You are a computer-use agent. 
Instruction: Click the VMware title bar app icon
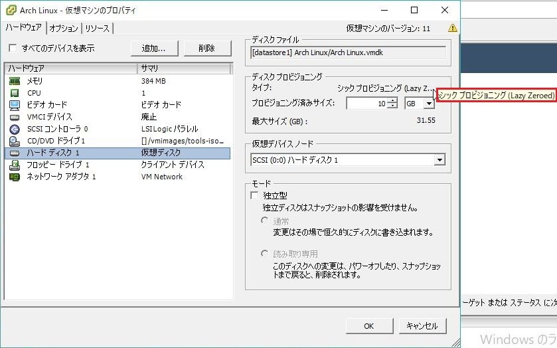(11, 10)
